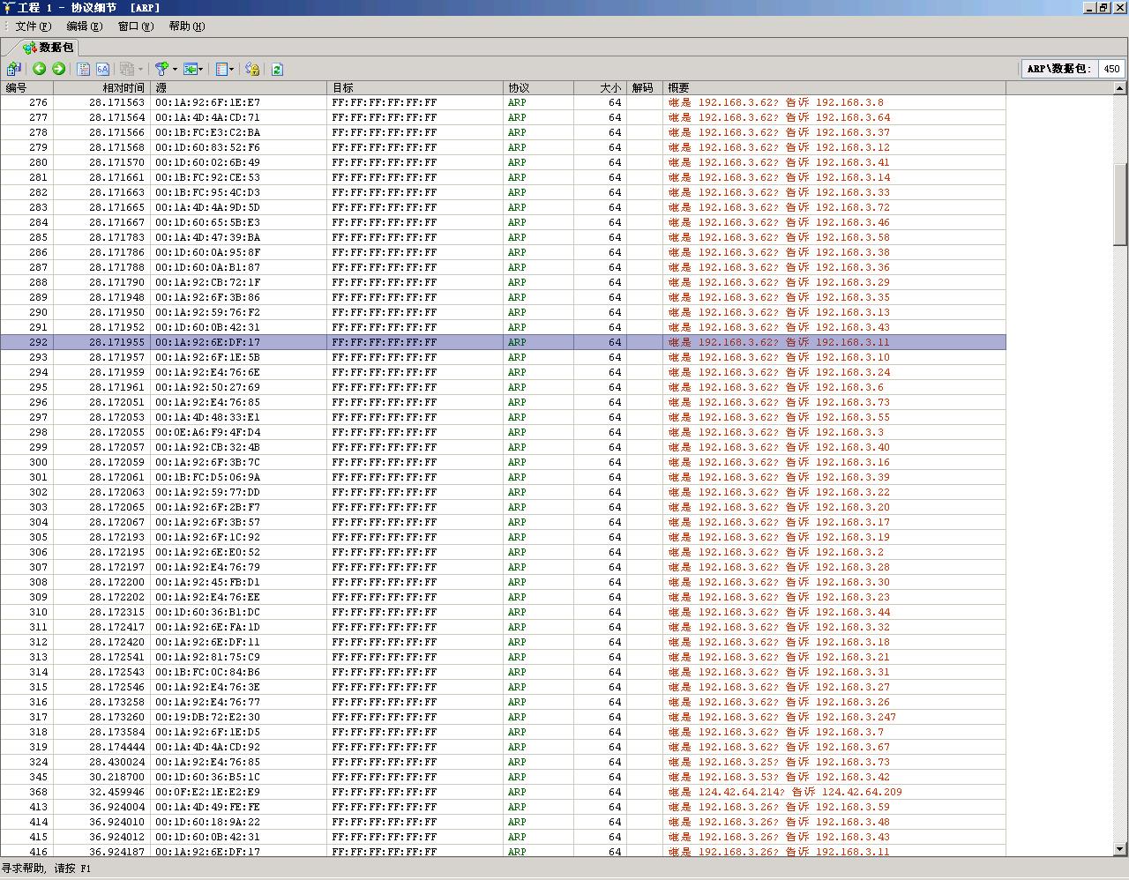
Task: Click the packet decode view icon
Action: [x=84, y=69]
